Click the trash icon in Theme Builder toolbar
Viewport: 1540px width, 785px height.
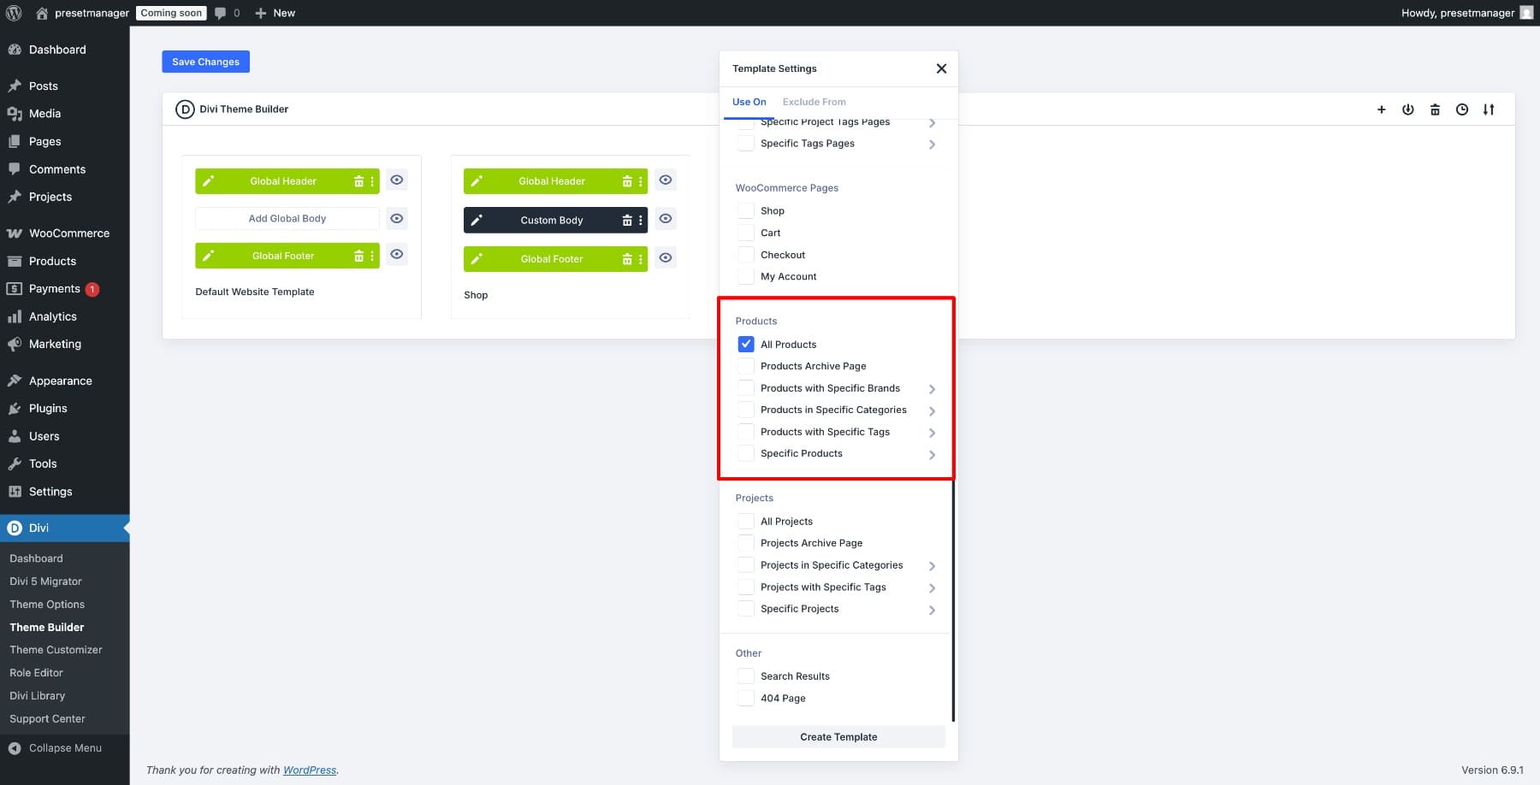(1435, 109)
